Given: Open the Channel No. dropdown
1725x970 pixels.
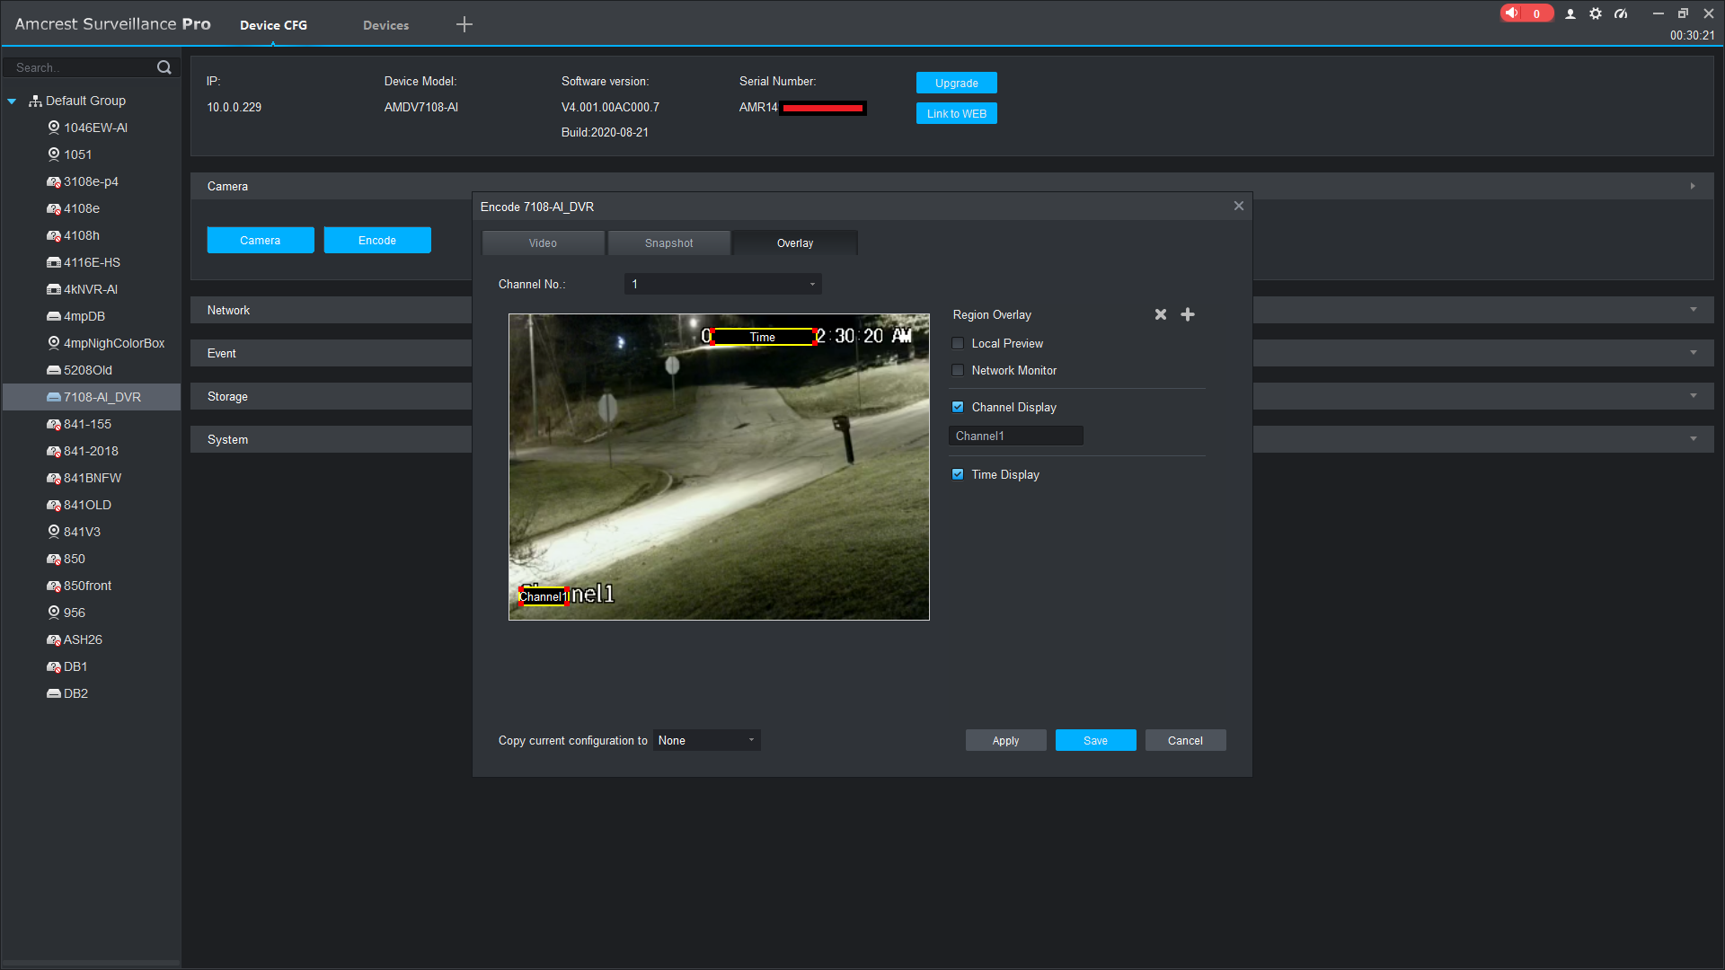Looking at the screenshot, I should click(x=723, y=284).
